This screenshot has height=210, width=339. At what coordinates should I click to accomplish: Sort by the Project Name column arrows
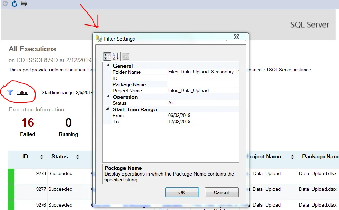[x=292, y=157]
